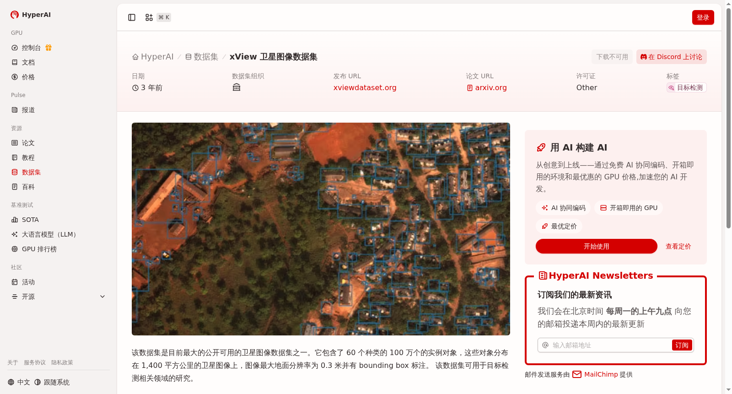Image resolution: width=732 pixels, height=394 pixels.
Task: Expand the 开源 sidebar chevron
Action: click(102, 297)
